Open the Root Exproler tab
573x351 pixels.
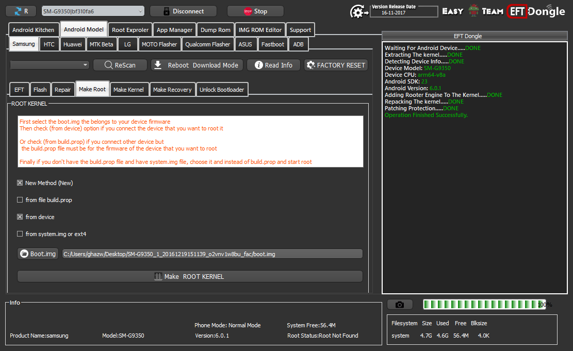(x=130, y=30)
